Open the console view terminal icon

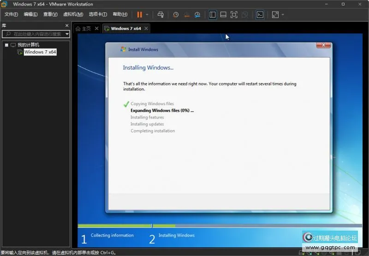click(x=260, y=15)
